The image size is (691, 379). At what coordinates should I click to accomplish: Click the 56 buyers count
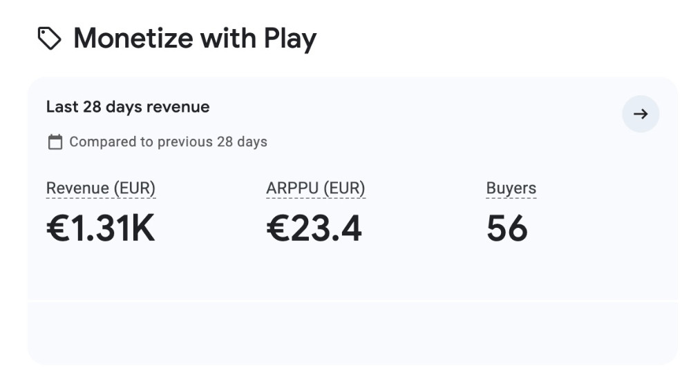(x=507, y=228)
